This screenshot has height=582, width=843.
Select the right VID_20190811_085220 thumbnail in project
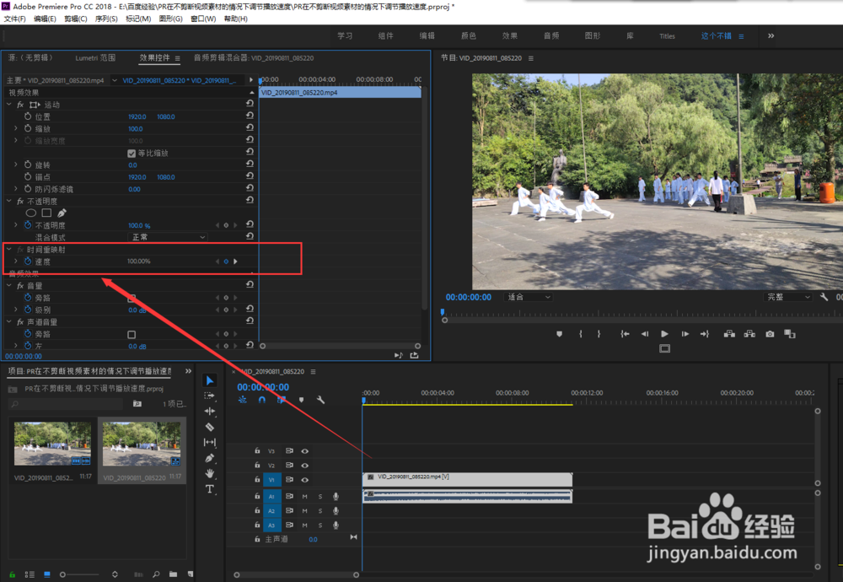click(x=142, y=445)
